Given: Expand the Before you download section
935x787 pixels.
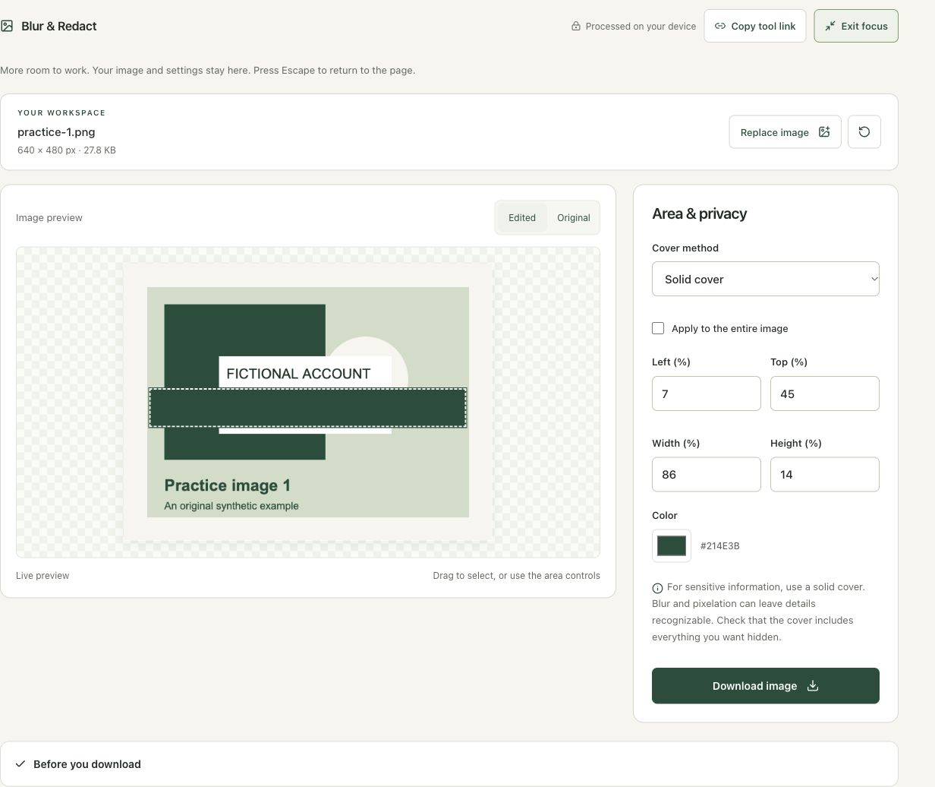Looking at the screenshot, I should coord(449,764).
